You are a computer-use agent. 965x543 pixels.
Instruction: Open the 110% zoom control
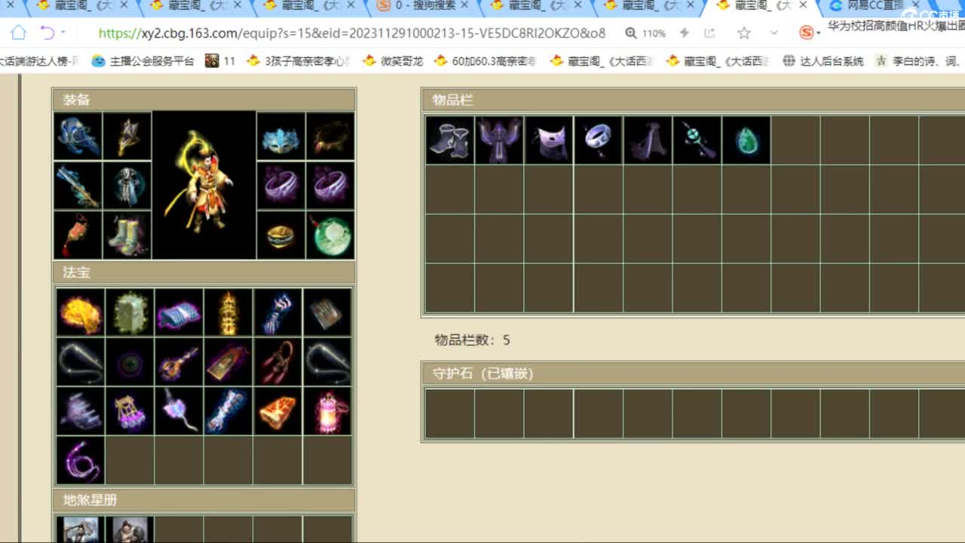click(x=645, y=33)
